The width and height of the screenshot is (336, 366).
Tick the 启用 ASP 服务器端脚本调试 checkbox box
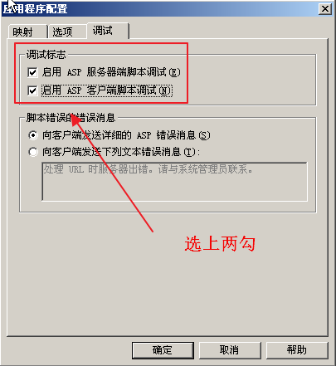32,72
